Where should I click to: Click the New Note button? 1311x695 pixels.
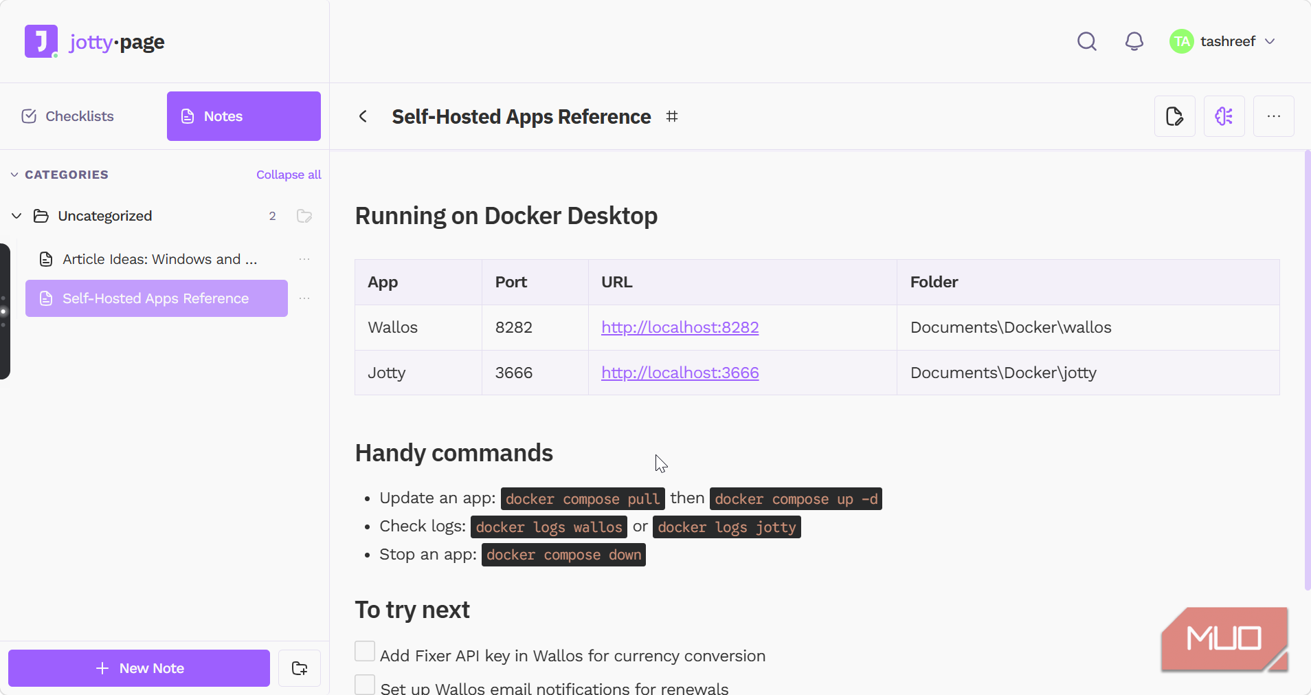(139, 668)
